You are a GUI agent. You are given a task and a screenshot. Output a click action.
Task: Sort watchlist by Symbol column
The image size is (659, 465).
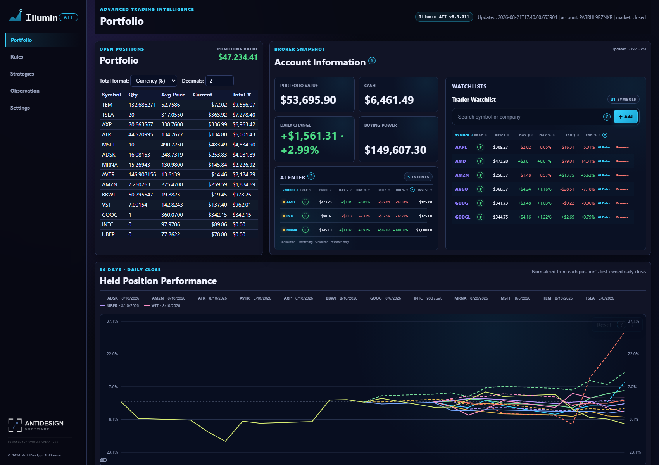464,135
